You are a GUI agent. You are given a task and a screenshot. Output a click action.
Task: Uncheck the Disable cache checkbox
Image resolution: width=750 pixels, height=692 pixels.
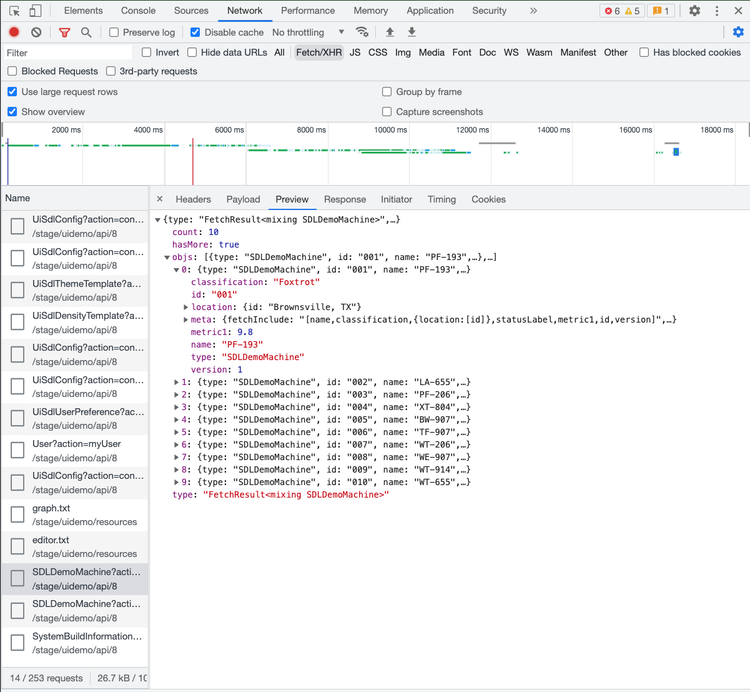pyautogui.click(x=195, y=33)
